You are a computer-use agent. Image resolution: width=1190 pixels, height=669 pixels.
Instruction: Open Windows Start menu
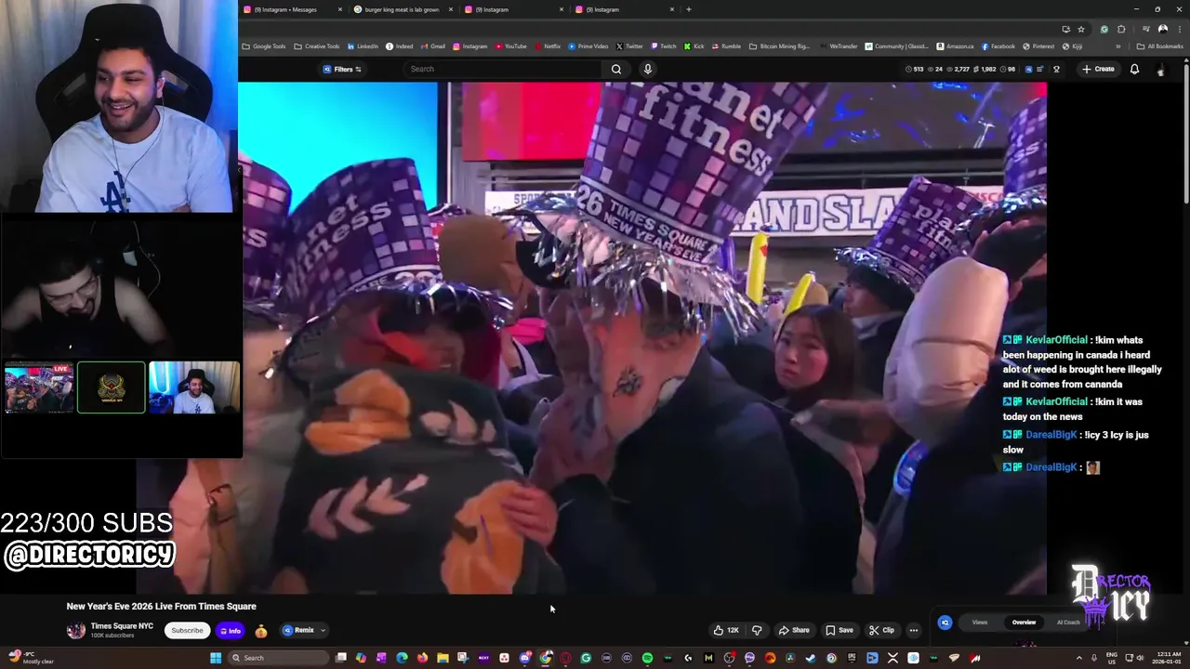[216, 658]
